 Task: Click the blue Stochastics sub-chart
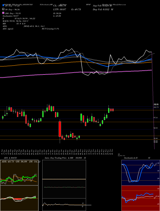(140, 173)
